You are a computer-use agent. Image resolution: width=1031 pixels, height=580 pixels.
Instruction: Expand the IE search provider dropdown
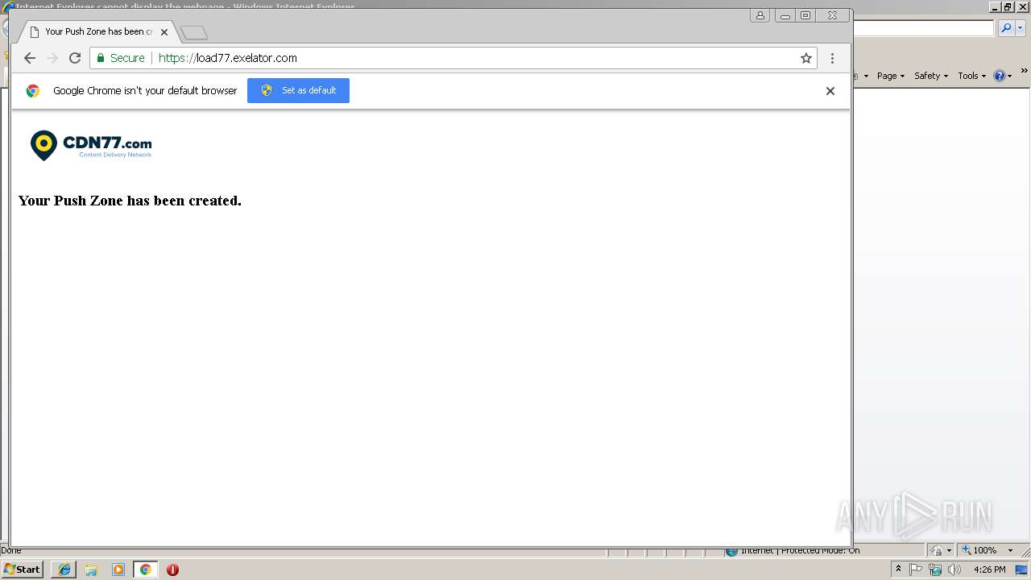(1021, 28)
